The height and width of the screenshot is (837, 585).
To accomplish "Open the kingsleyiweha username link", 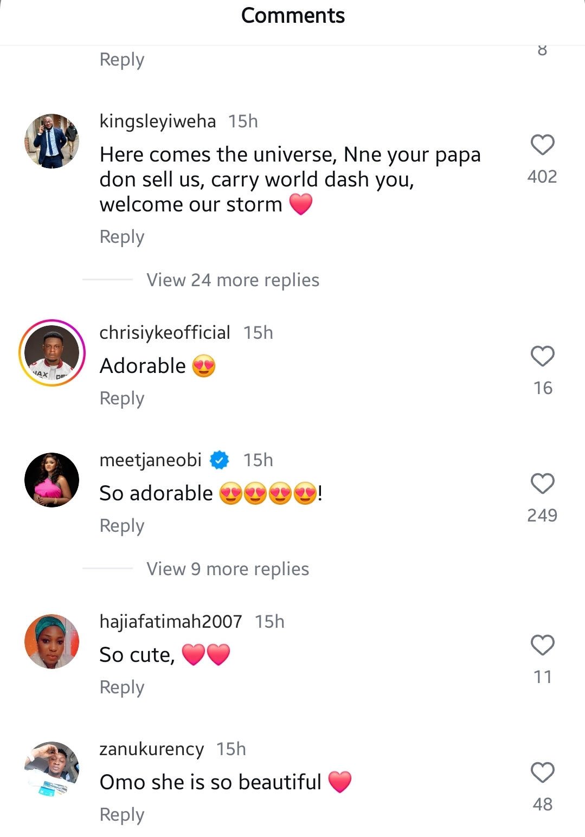I will click(x=157, y=121).
